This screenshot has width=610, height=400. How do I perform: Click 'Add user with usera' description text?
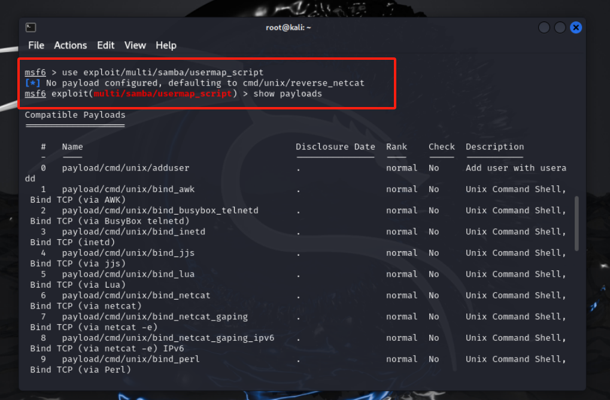(x=516, y=168)
